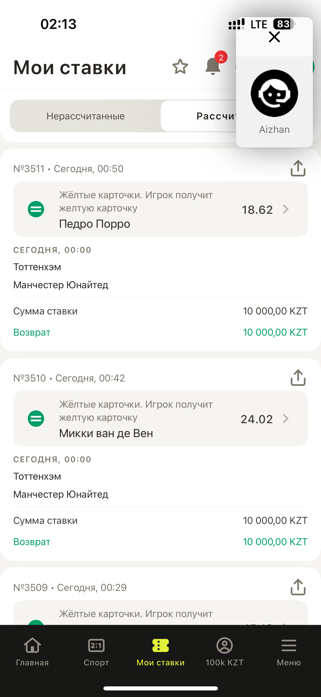Select the Рассчитанные tab

pos(199,116)
